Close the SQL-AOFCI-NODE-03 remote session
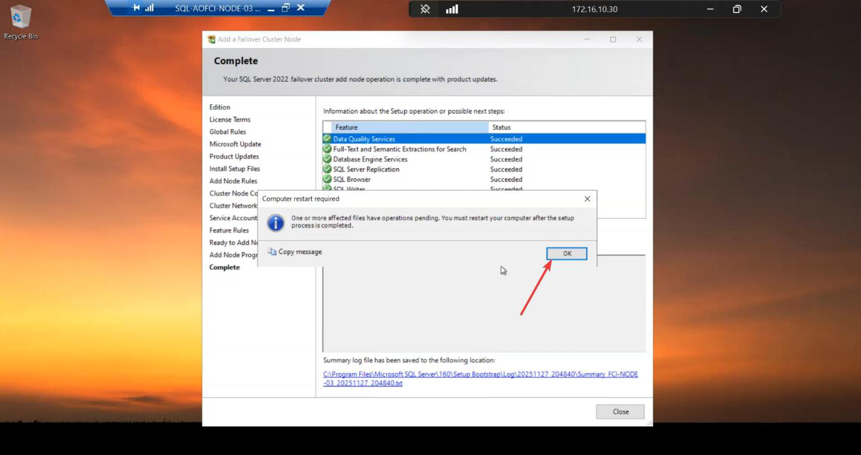Viewport: 861px width, 455px height. coord(301,8)
